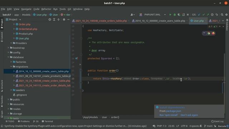Open Search Everywhere magnifier
Screen dimensions: 229x129
[222, 15]
